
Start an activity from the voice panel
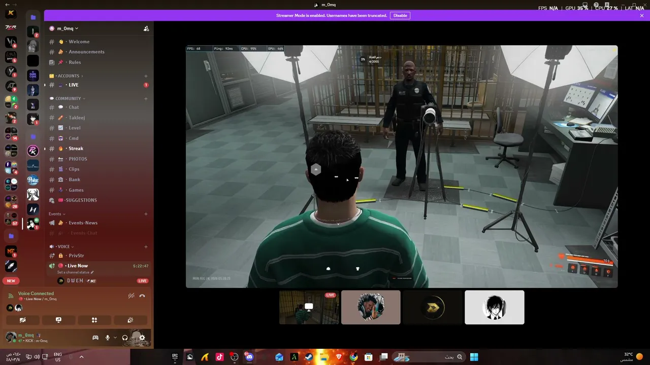click(x=94, y=320)
